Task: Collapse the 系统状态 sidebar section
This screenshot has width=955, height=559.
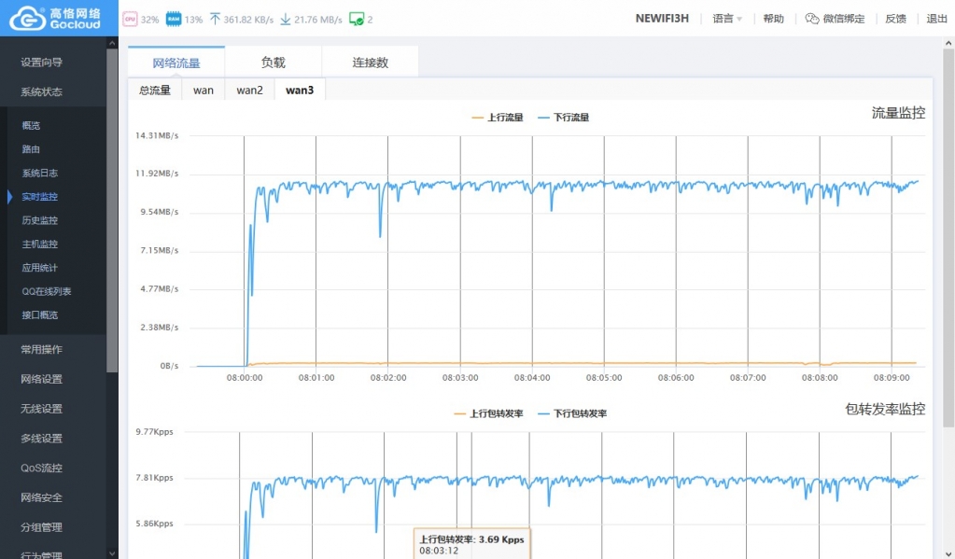Action: (x=41, y=92)
